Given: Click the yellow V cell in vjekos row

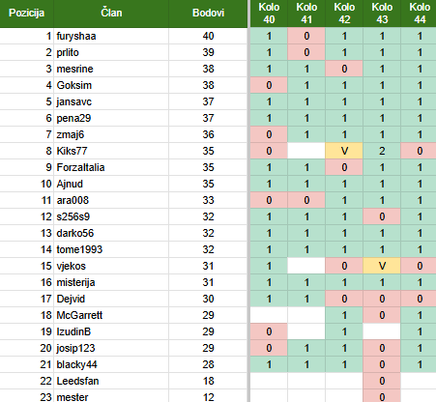Looking at the screenshot, I should [x=382, y=266].
